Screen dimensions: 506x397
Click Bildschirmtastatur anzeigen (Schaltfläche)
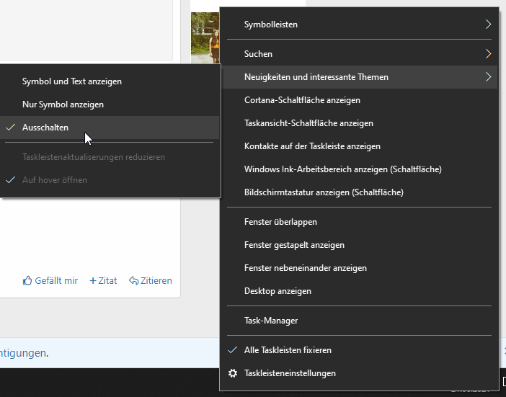click(324, 192)
